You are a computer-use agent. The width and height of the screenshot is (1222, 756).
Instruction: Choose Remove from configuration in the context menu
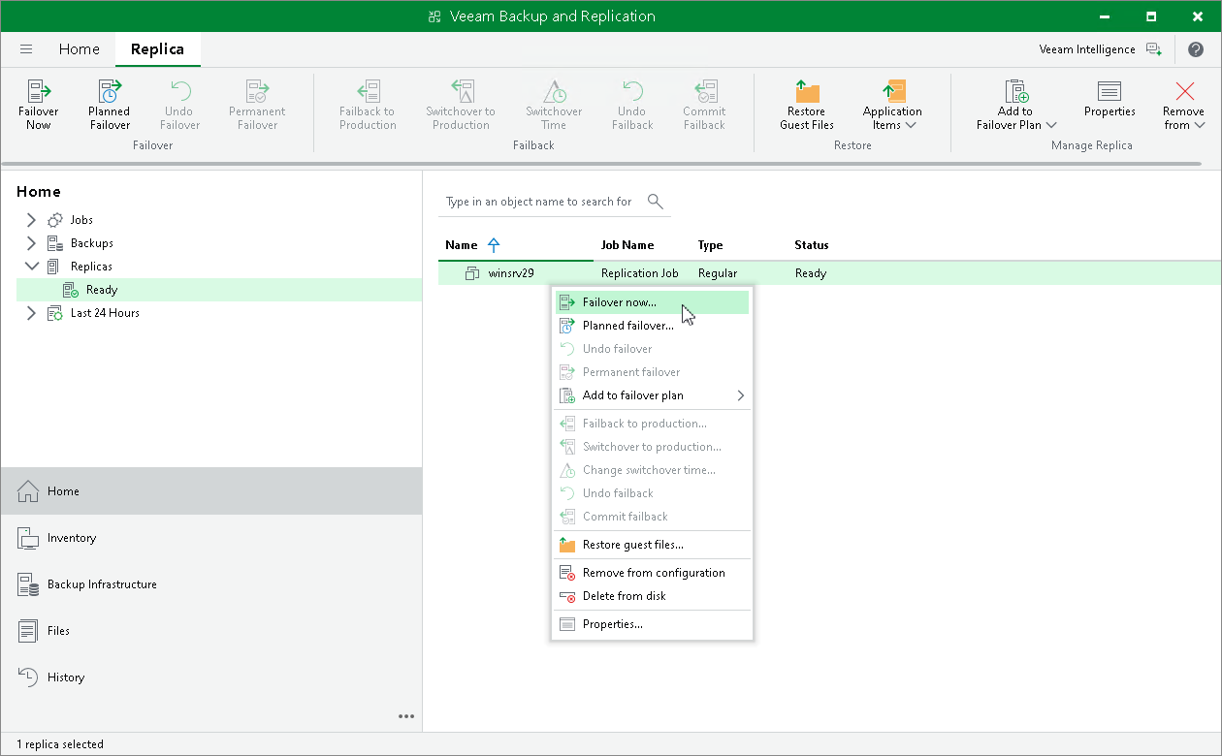[652, 573]
